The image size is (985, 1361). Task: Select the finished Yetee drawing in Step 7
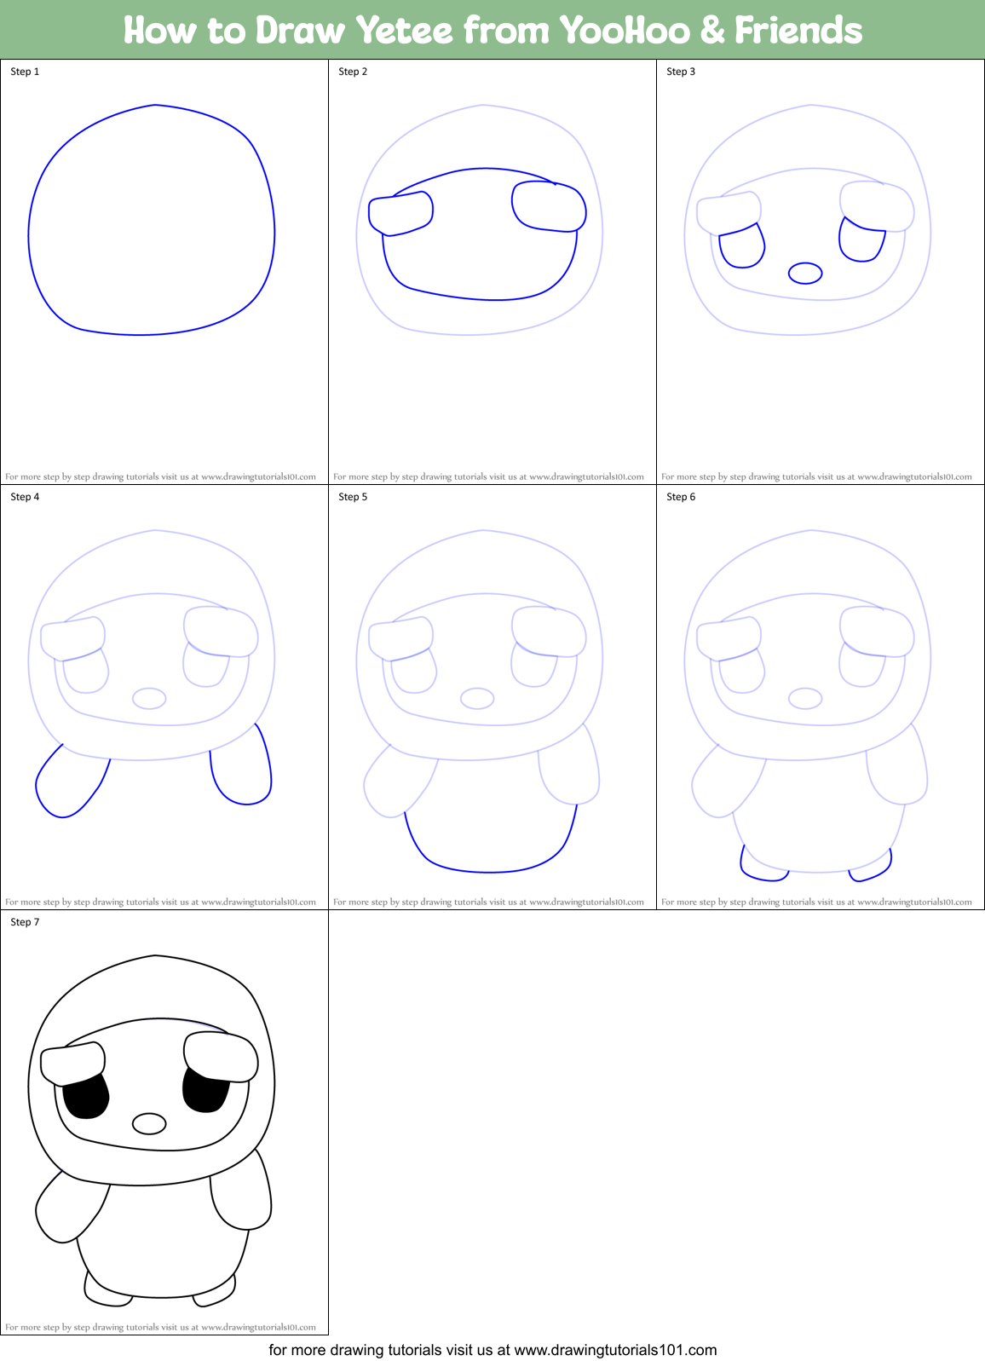(152, 1130)
